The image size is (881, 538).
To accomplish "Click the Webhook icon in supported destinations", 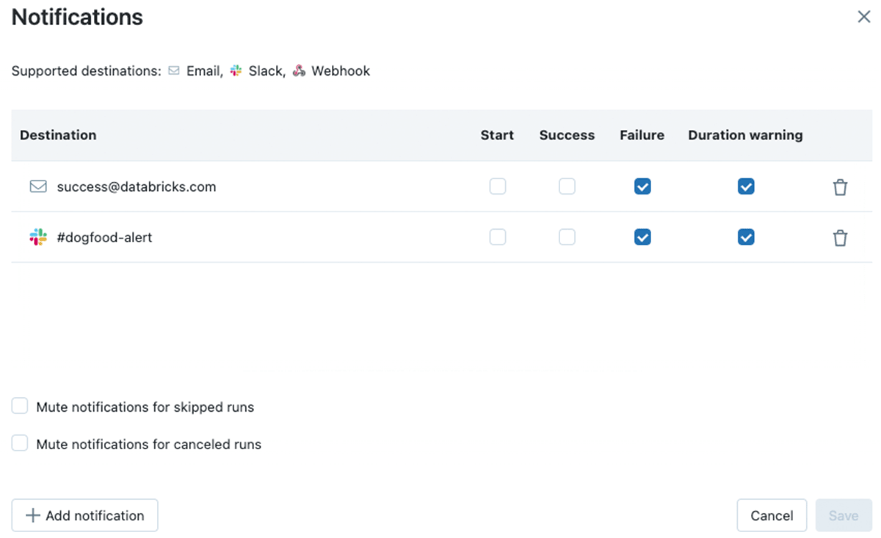I will pos(299,71).
